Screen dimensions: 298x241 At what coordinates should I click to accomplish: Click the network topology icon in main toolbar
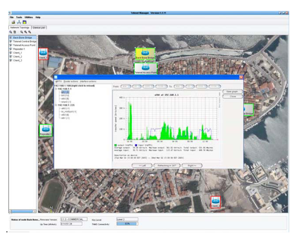[x=19, y=22]
